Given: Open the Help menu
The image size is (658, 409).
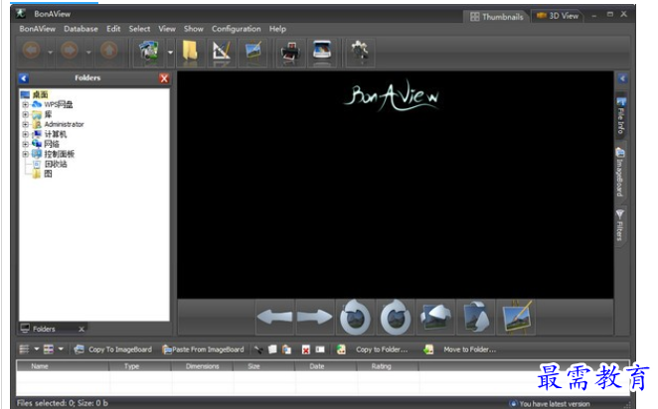Looking at the screenshot, I should point(277,29).
